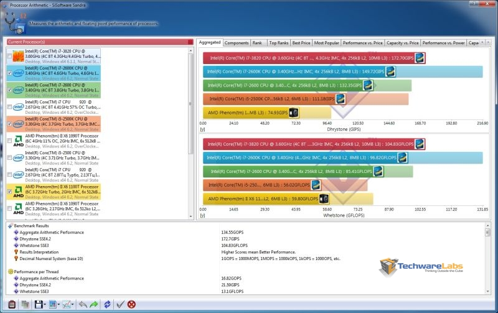Click processor list scrollbar down arrow
Screen dimensions: 498x313
point(190,217)
